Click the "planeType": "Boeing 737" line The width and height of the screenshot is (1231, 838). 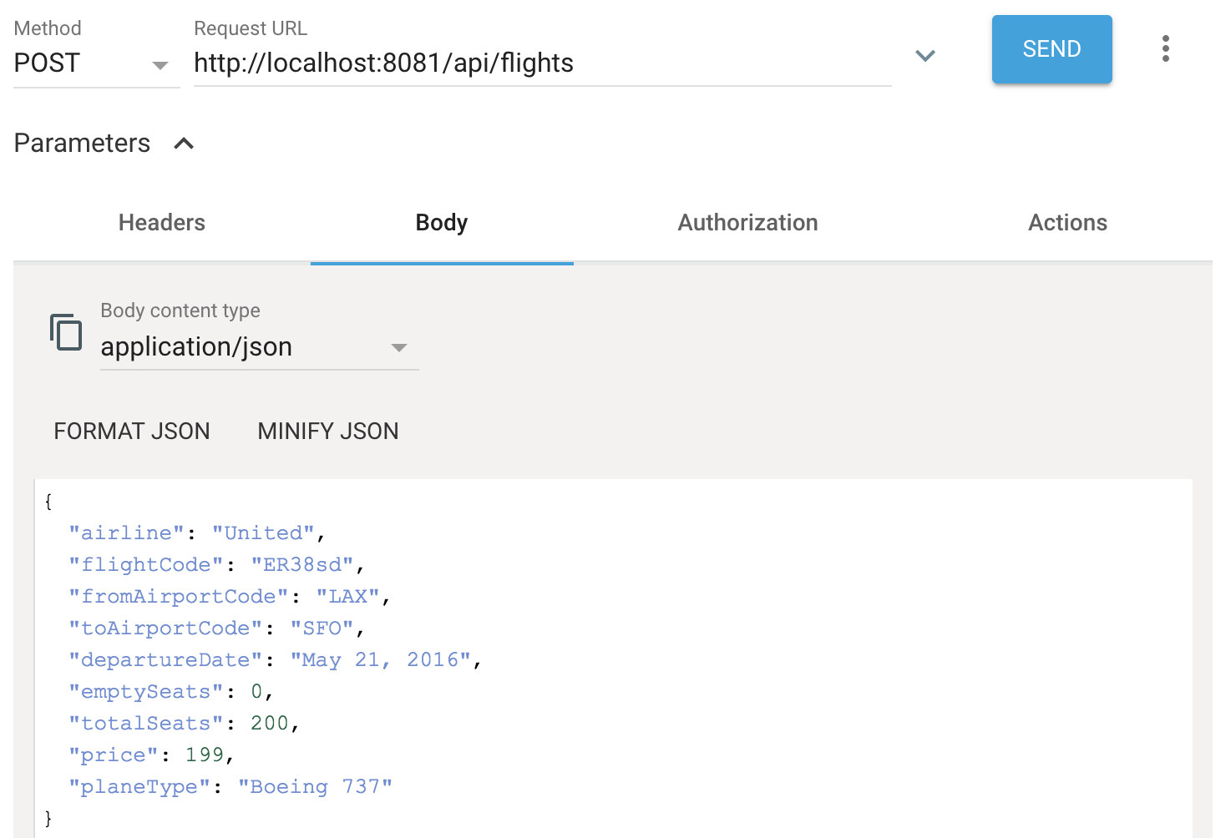230,786
